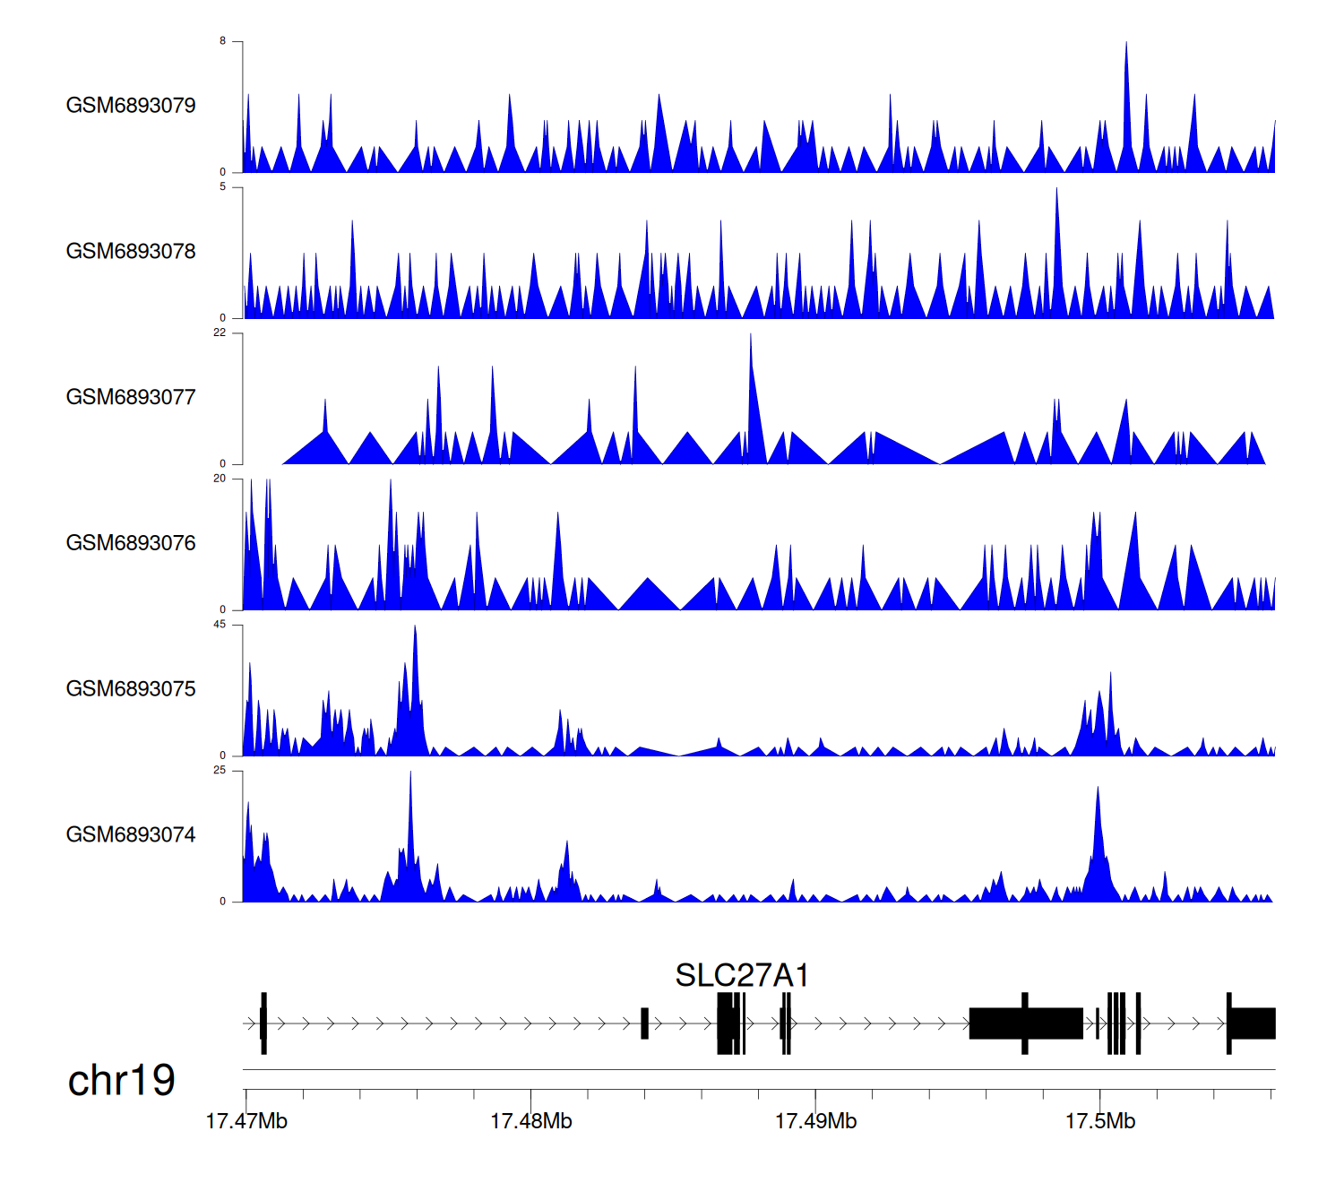This screenshot has height=1183, width=1344.
Task: Click the y-axis maximum value 45
Action: tap(220, 625)
